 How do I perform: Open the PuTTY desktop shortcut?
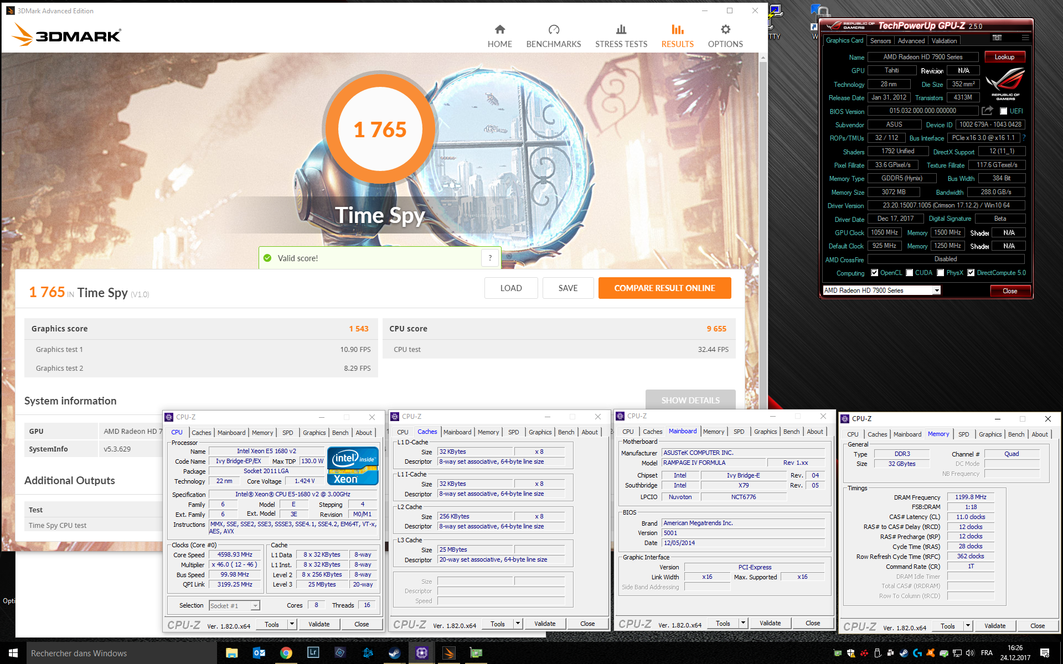click(x=774, y=22)
